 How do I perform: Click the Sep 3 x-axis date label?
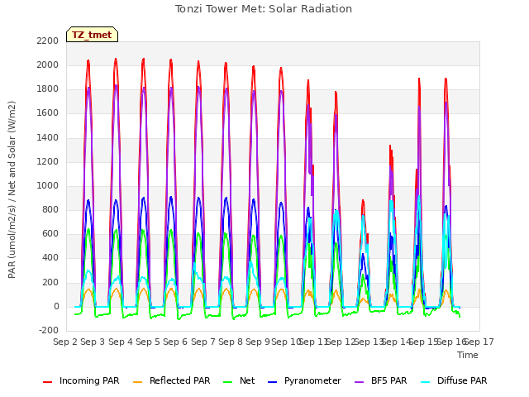pyautogui.click(x=93, y=342)
